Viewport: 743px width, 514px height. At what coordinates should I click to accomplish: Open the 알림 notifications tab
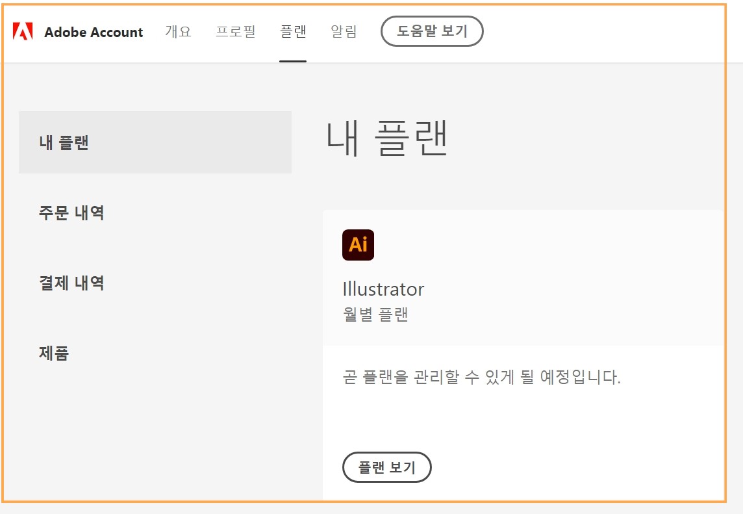coord(343,31)
